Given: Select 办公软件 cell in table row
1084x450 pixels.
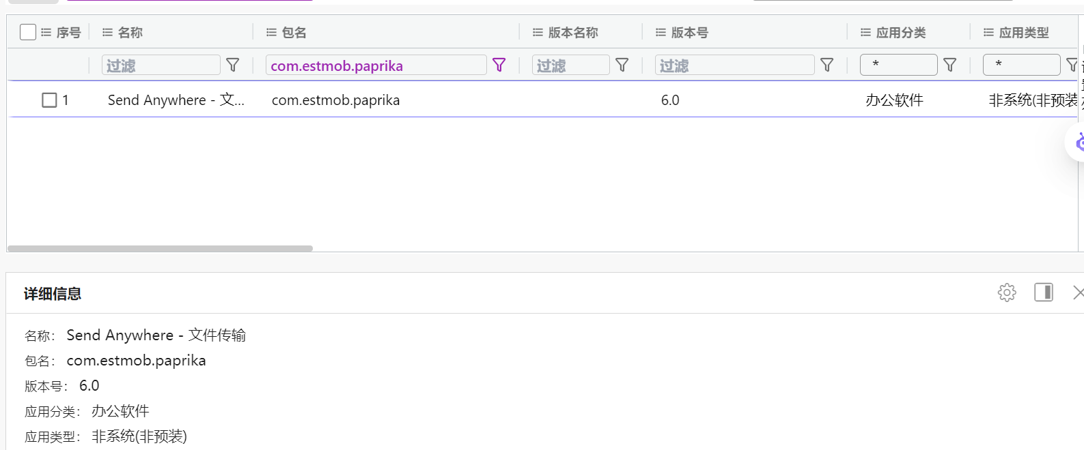Looking at the screenshot, I should click(x=895, y=100).
